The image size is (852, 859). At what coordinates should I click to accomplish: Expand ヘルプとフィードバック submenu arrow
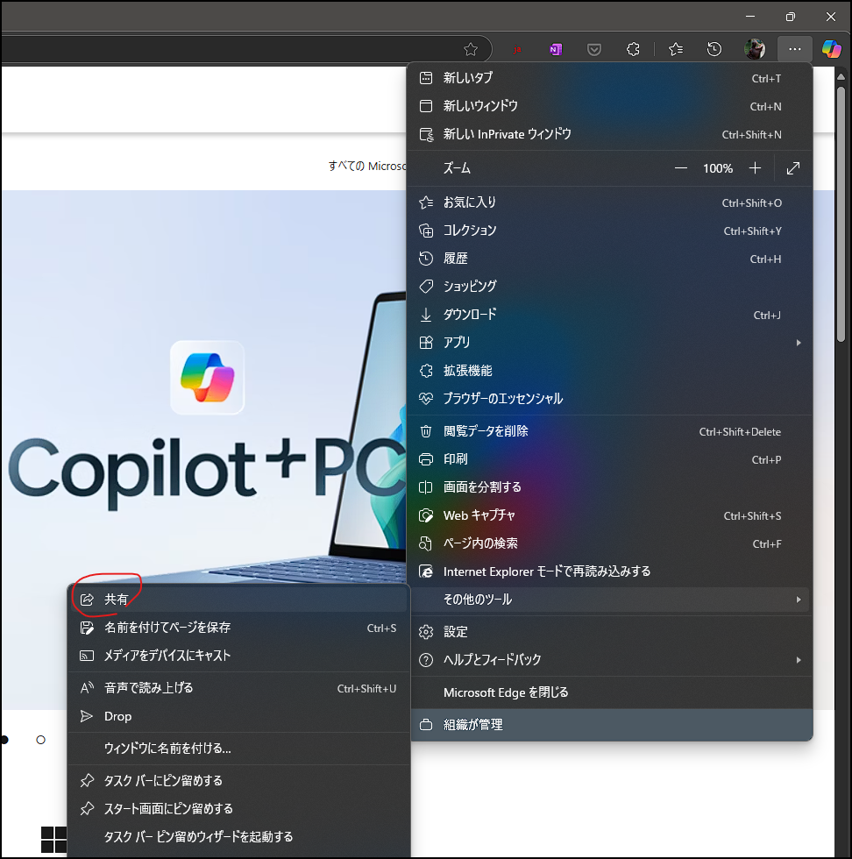(x=799, y=660)
